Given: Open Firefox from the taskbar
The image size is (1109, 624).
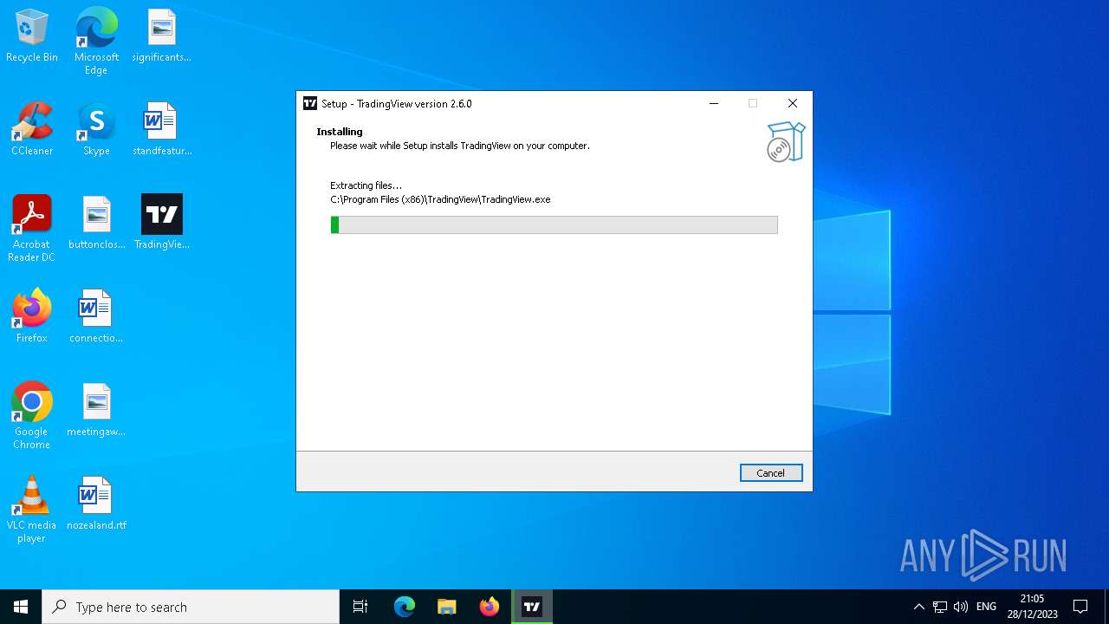Looking at the screenshot, I should tap(490, 607).
